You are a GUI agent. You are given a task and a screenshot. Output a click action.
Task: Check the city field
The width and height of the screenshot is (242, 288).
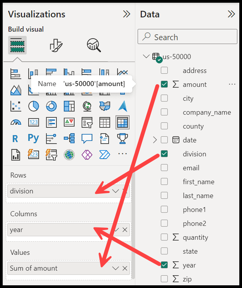[x=164, y=98]
